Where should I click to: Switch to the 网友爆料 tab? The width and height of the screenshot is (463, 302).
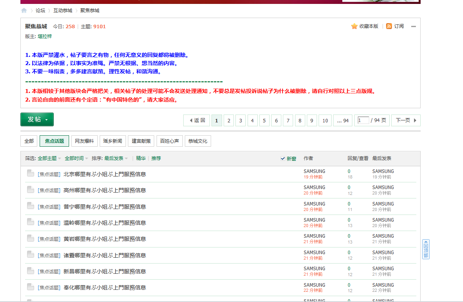click(x=85, y=141)
